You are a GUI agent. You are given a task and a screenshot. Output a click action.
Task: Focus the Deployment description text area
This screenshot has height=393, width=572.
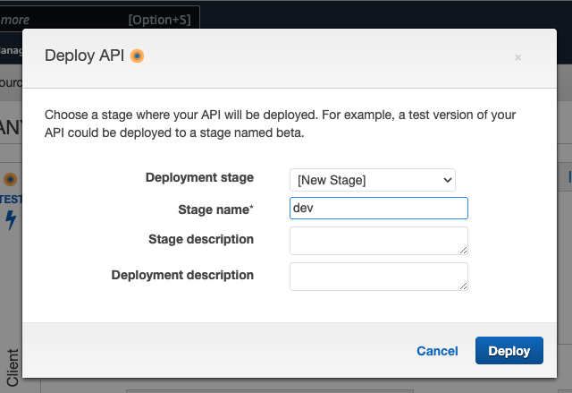point(378,276)
